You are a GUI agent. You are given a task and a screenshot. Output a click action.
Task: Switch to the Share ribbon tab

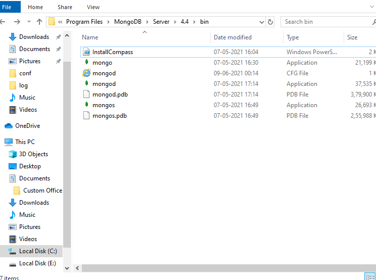pos(65,7)
